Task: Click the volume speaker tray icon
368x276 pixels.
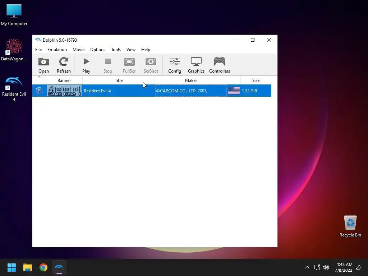Action: [x=326, y=267]
